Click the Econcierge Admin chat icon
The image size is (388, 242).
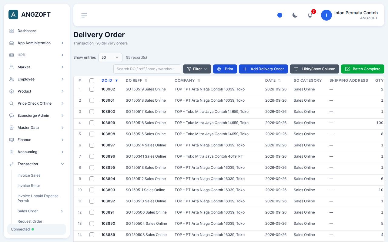click(12, 116)
